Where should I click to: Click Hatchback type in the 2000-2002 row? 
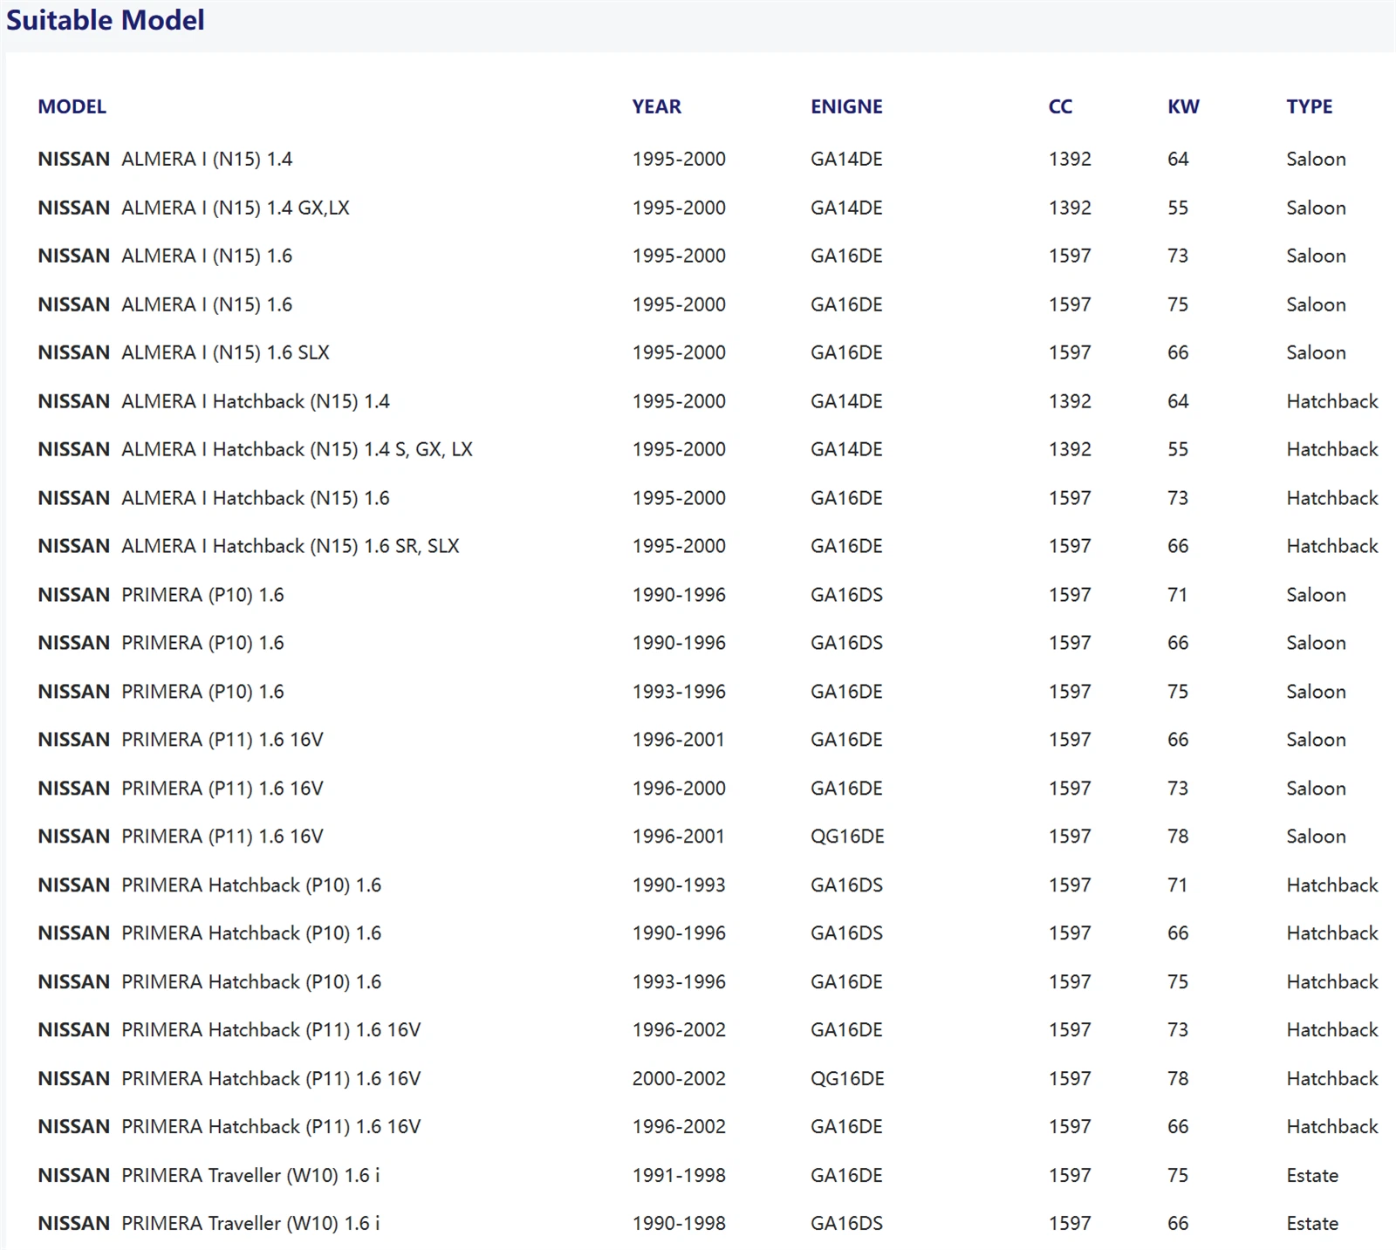click(x=1332, y=1078)
